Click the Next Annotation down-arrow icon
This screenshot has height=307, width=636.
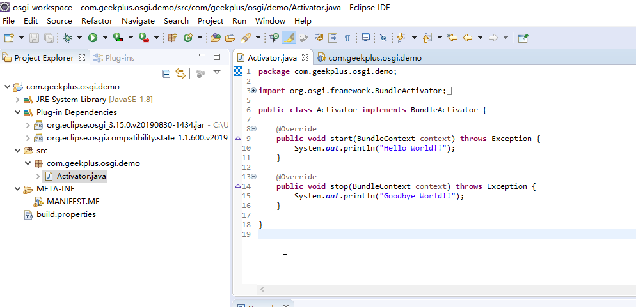401,38
